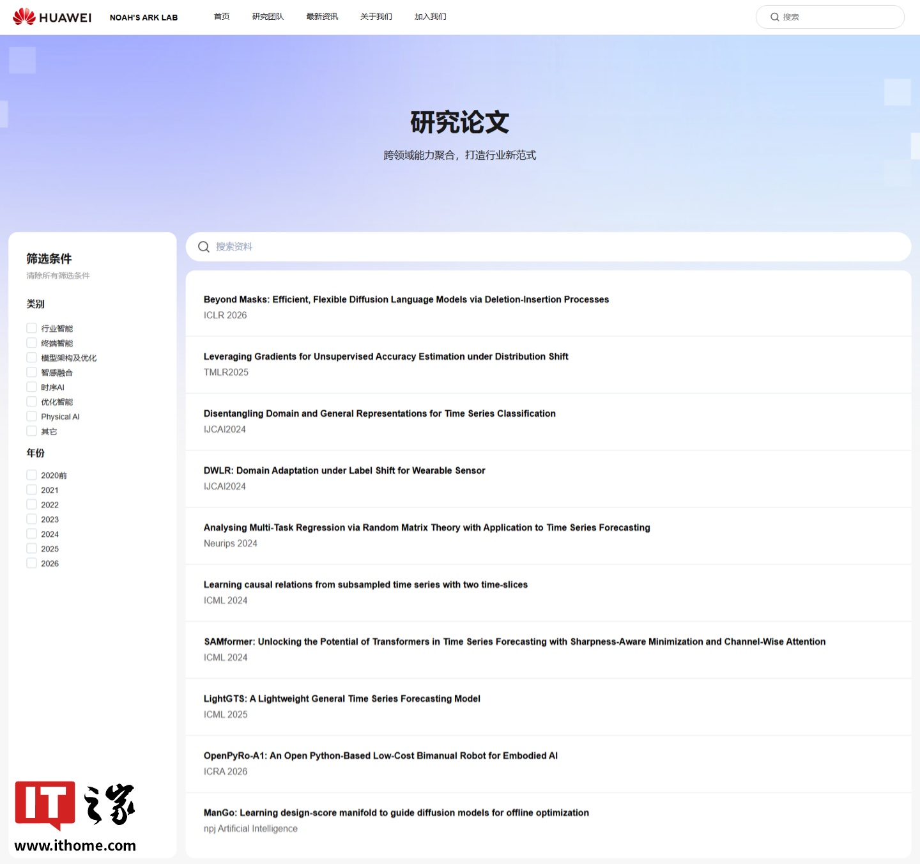Click the 搜索资料 paper search field
Screen dimensions: 920x864
pyautogui.click(x=549, y=247)
